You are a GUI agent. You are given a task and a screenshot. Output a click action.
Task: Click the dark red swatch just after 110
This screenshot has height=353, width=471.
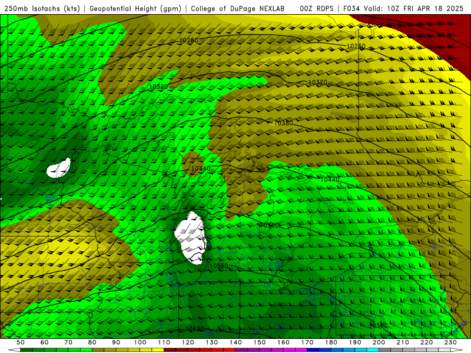170,350
